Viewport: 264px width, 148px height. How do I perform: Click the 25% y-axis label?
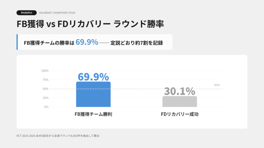(46, 98)
